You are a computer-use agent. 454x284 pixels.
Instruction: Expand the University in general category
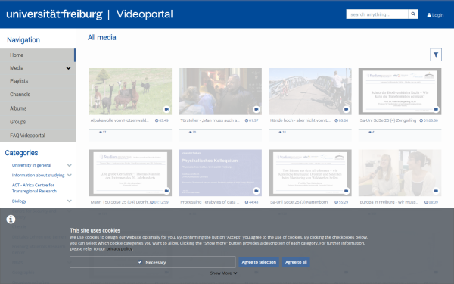pyautogui.click(x=69, y=165)
